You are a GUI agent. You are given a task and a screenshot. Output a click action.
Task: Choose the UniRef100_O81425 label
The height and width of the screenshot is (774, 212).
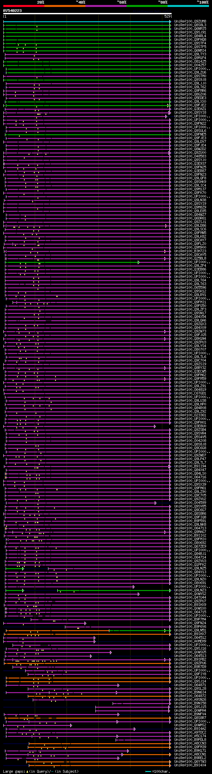pos(190,62)
